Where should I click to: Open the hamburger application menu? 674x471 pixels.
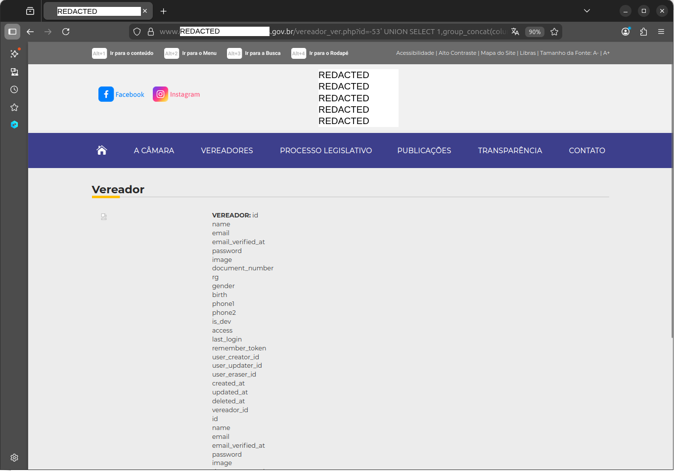click(661, 31)
